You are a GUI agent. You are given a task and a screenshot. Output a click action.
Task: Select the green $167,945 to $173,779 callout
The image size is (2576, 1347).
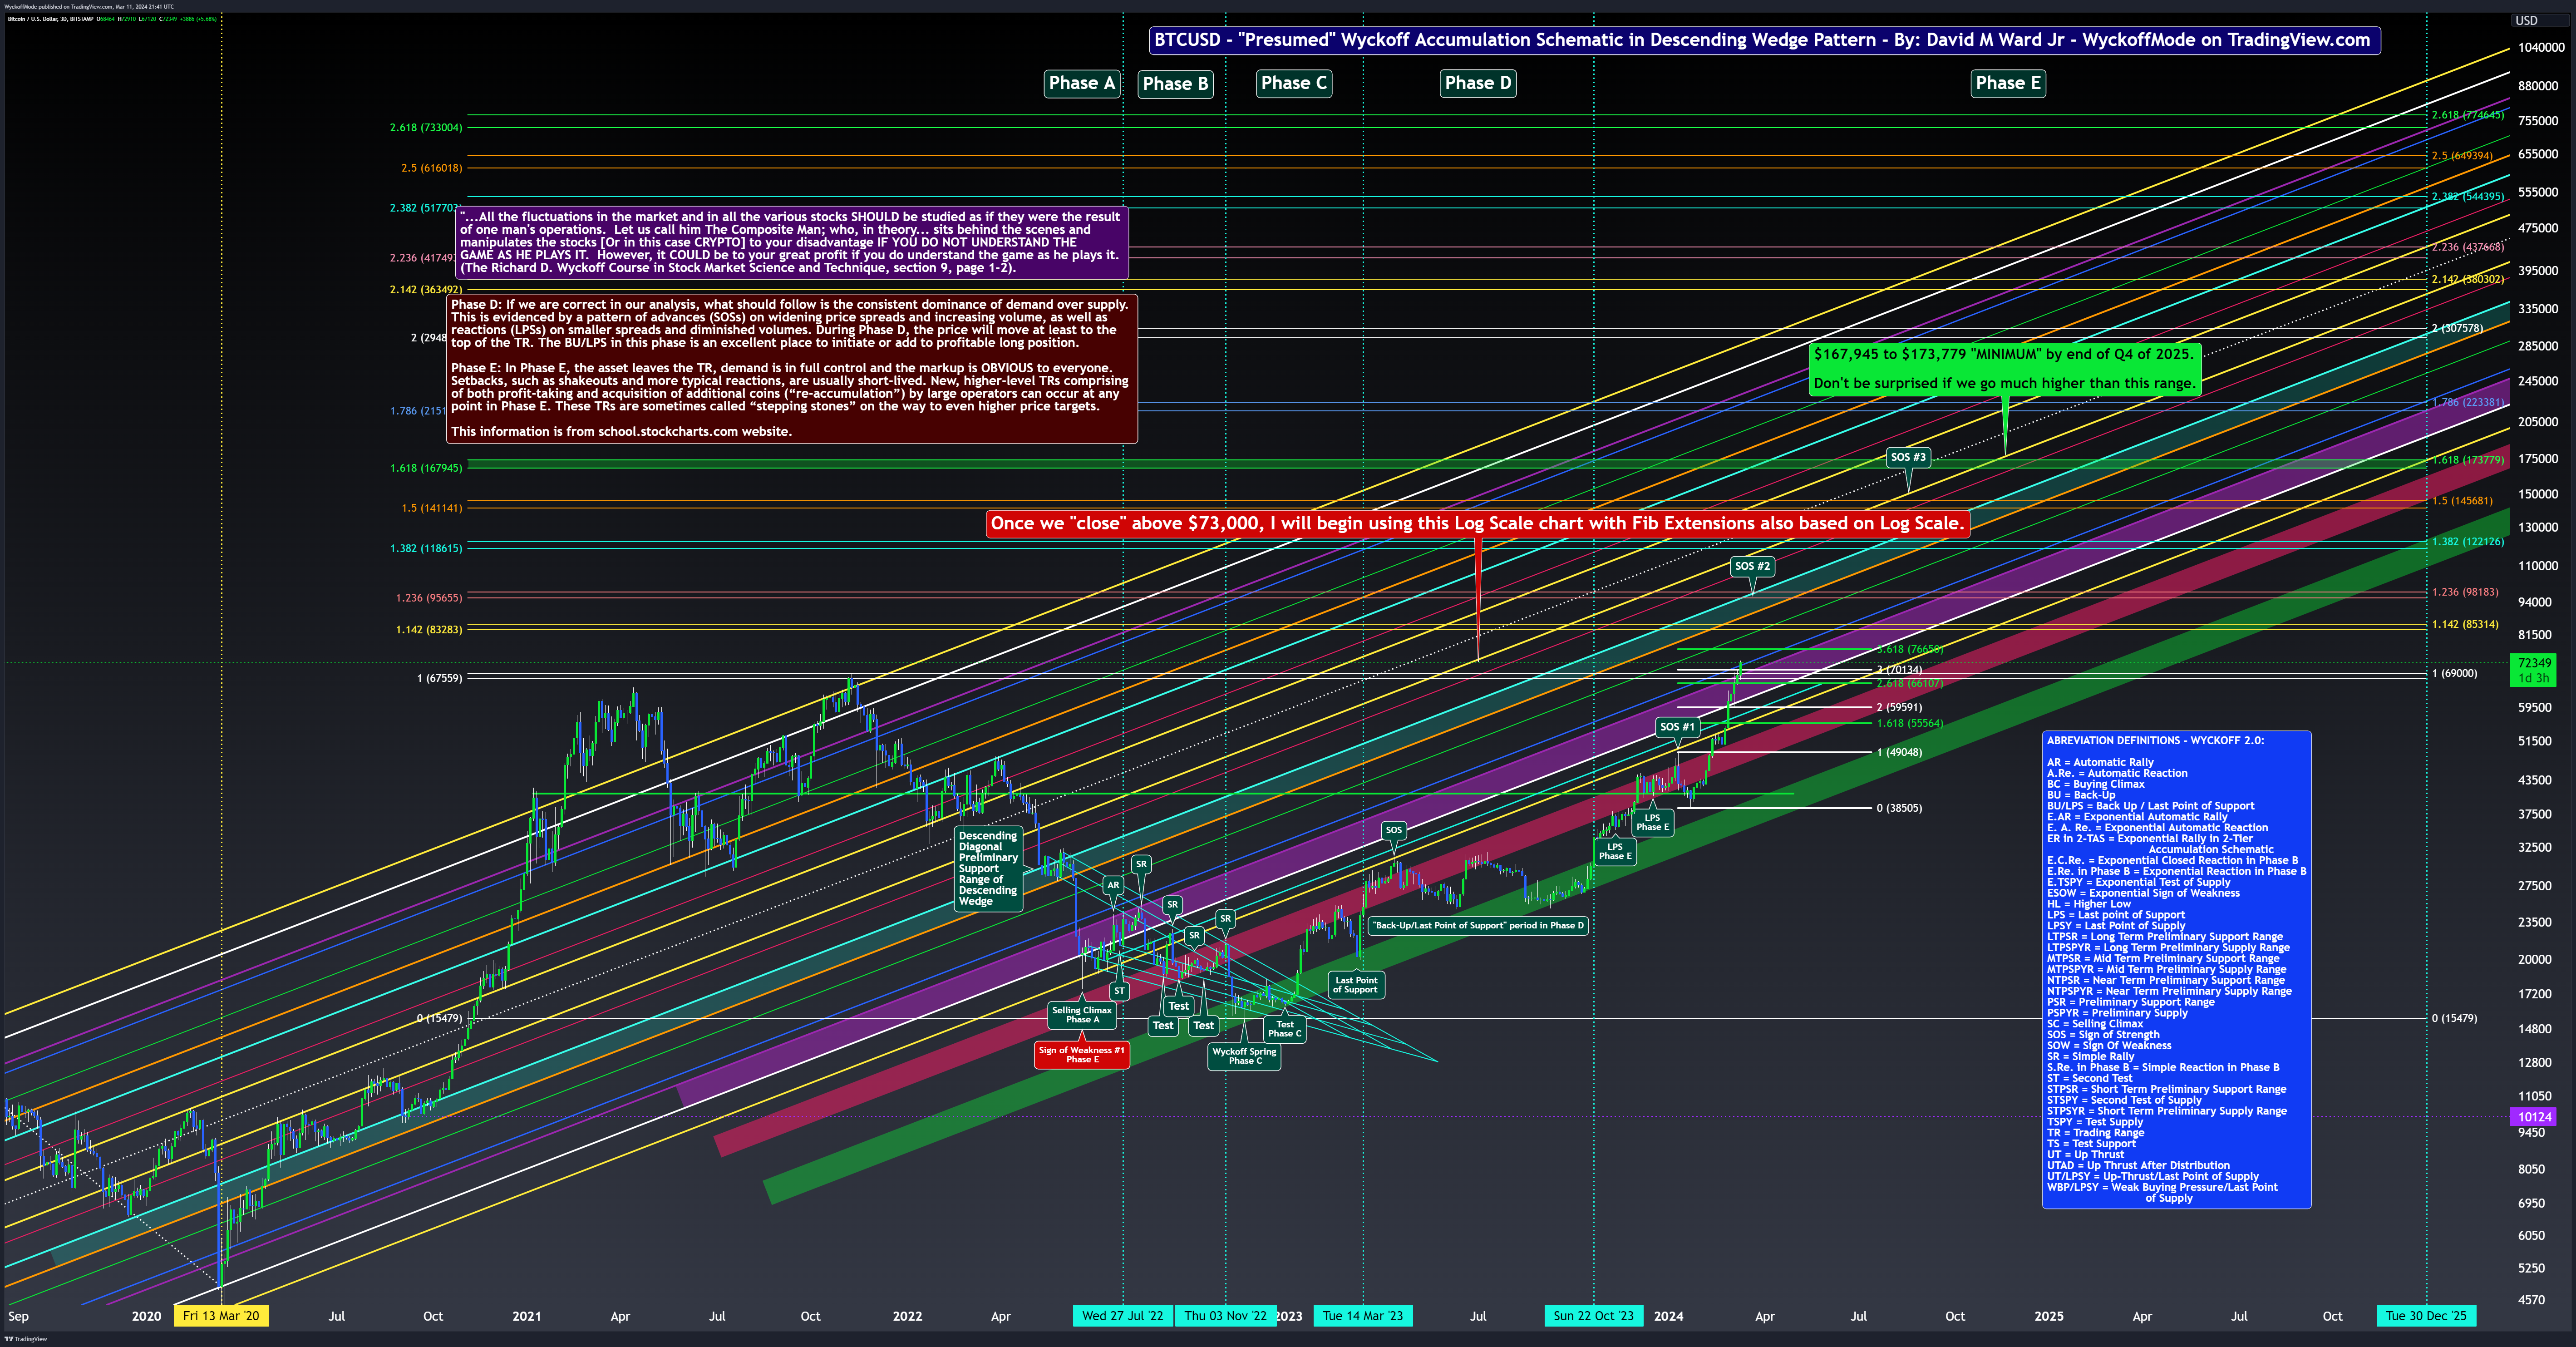click(x=2004, y=369)
